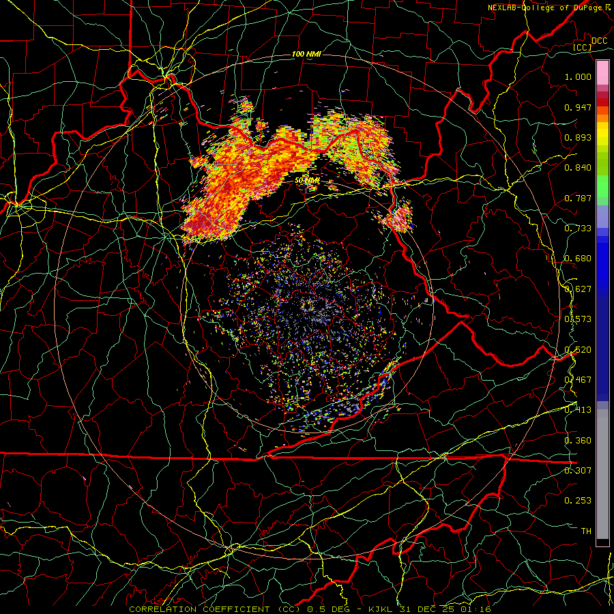Click the 0.893 scale value

(x=578, y=137)
